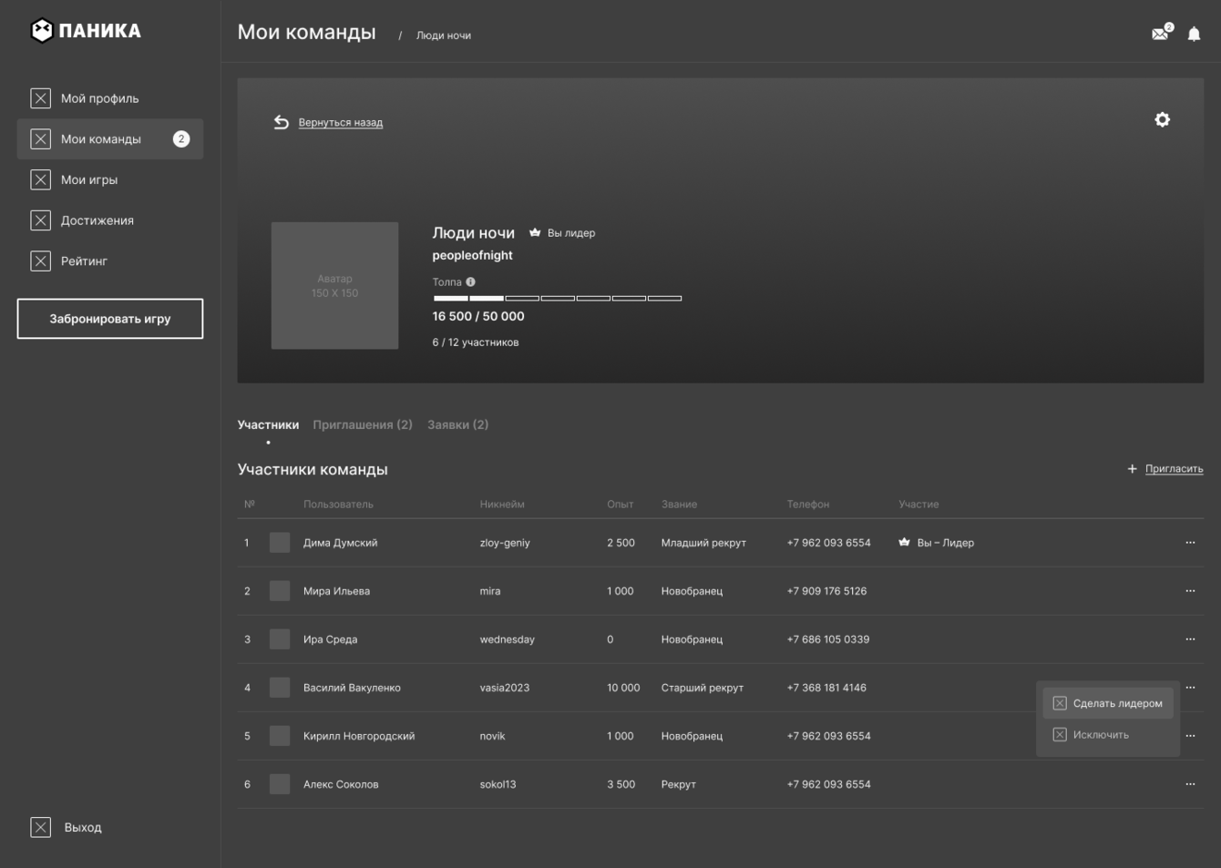Click the back arrow icon
Image resolution: width=1221 pixels, height=868 pixels.
point(282,122)
